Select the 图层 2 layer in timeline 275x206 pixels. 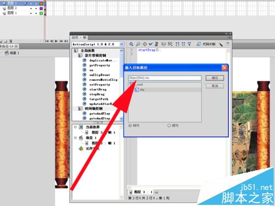(x=12, y=8)
